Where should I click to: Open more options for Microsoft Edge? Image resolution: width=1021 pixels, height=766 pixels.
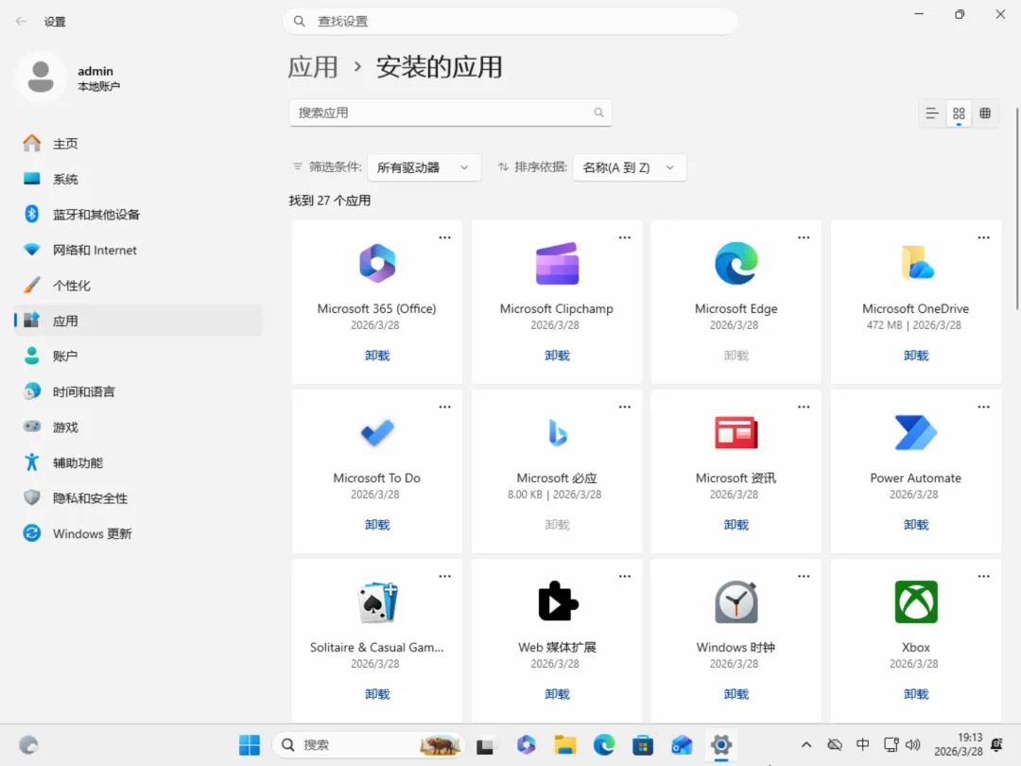click(x=804, y=237)
